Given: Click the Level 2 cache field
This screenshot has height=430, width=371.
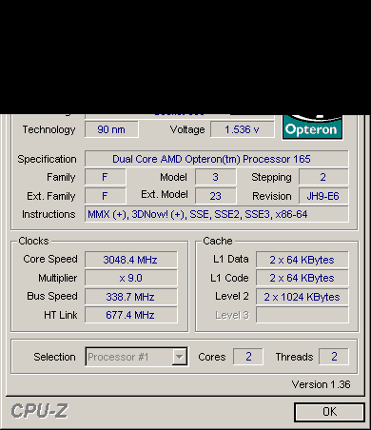Looking at the screenshot, I should click(x=303, y=297).
